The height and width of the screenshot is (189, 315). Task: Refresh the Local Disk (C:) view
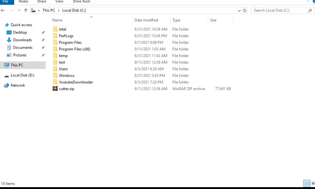click(245, 10)
